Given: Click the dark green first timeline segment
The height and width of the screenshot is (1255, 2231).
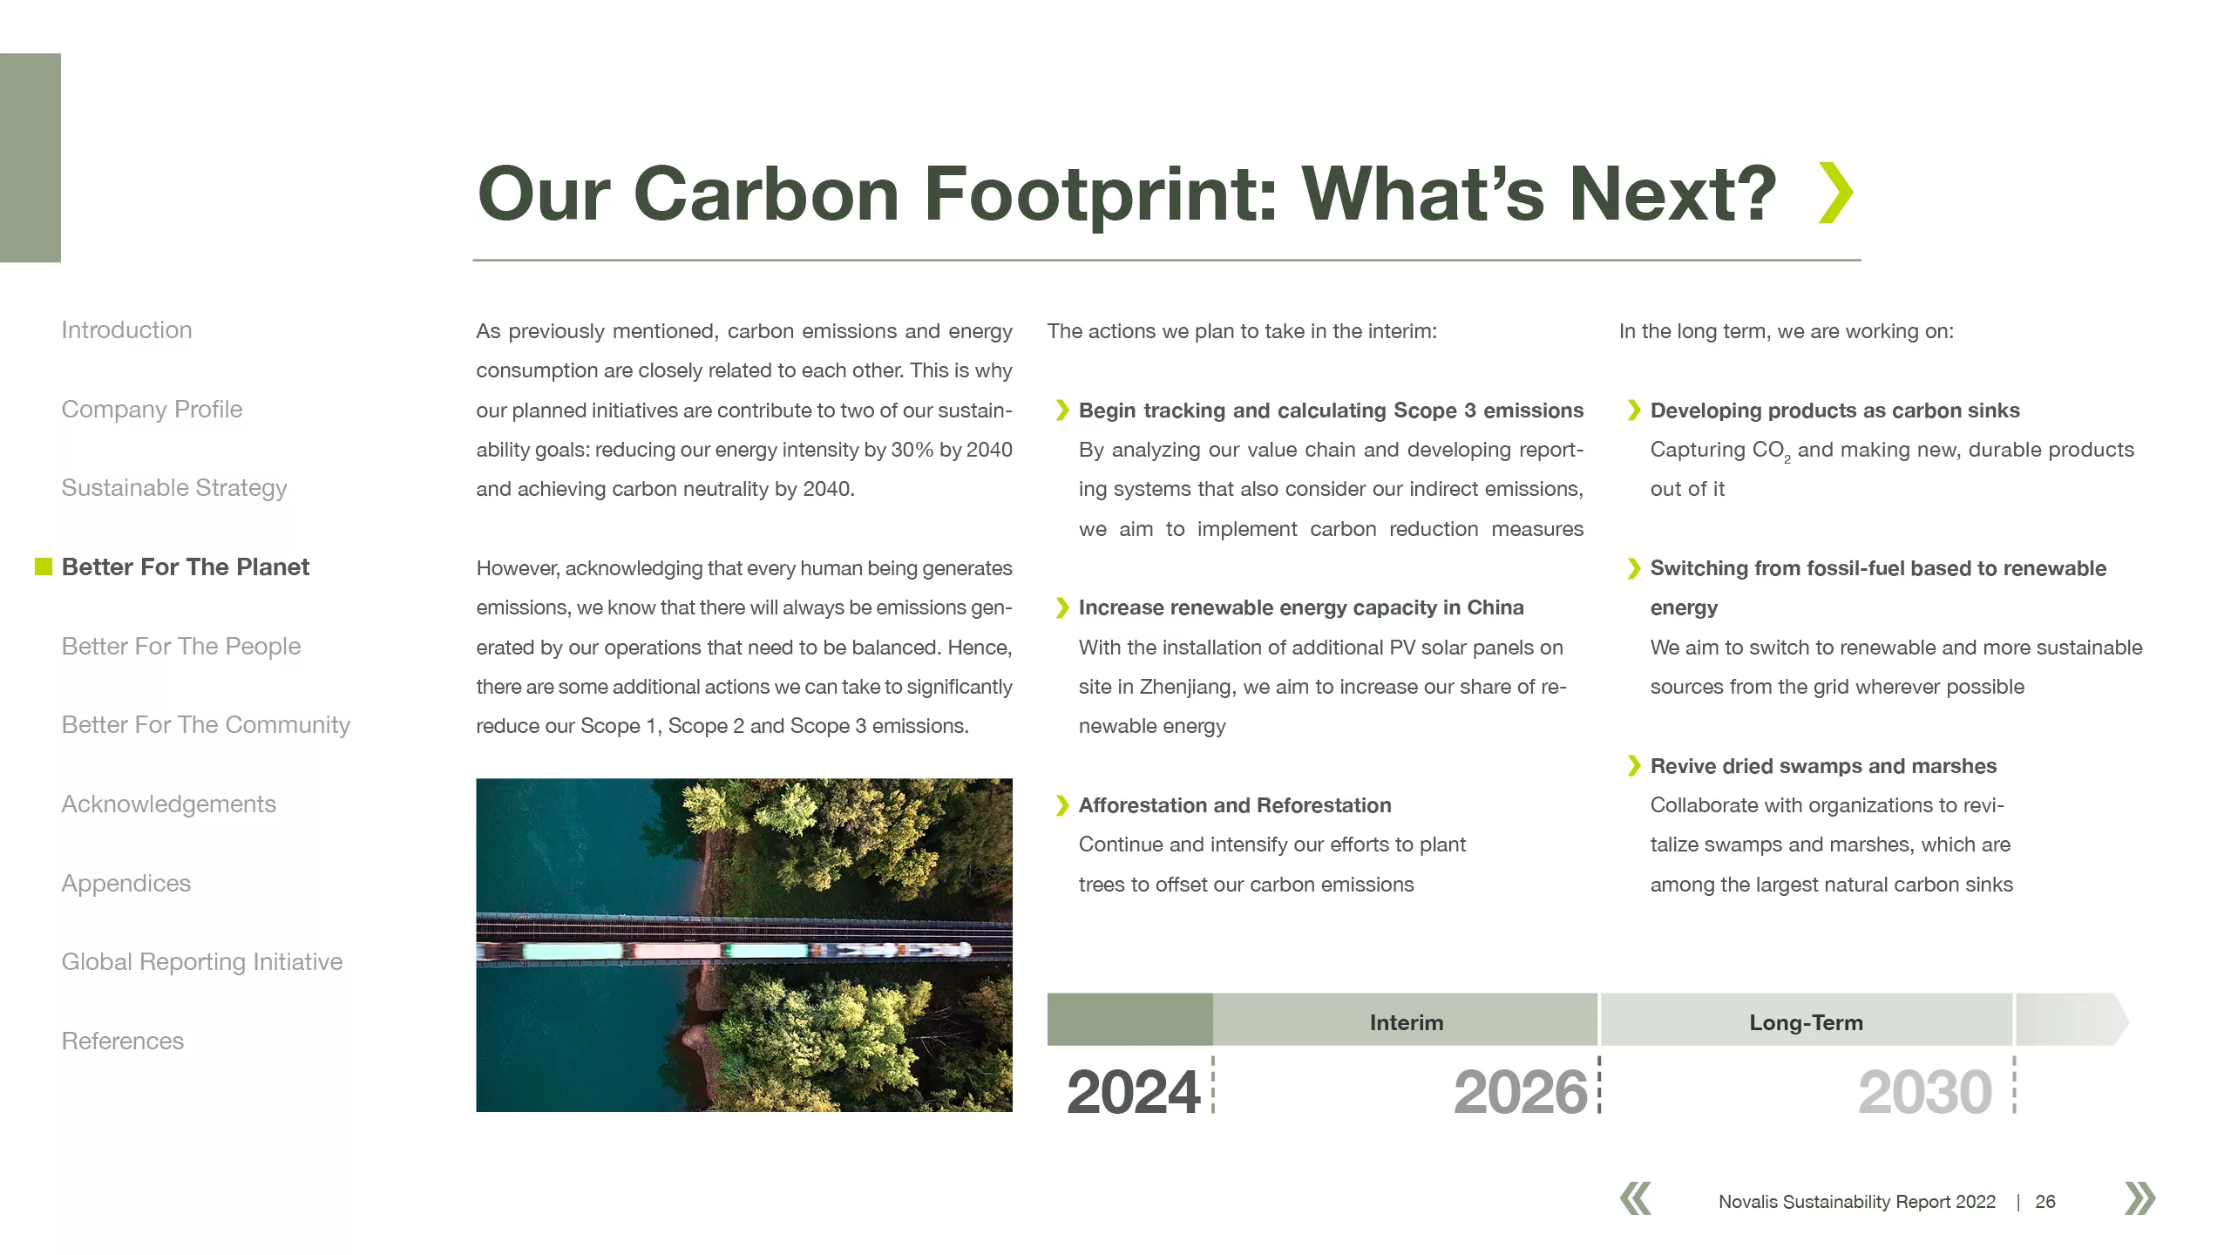Looking at the screenshot, I should pyautogui.click(x=1129, y=1020).
